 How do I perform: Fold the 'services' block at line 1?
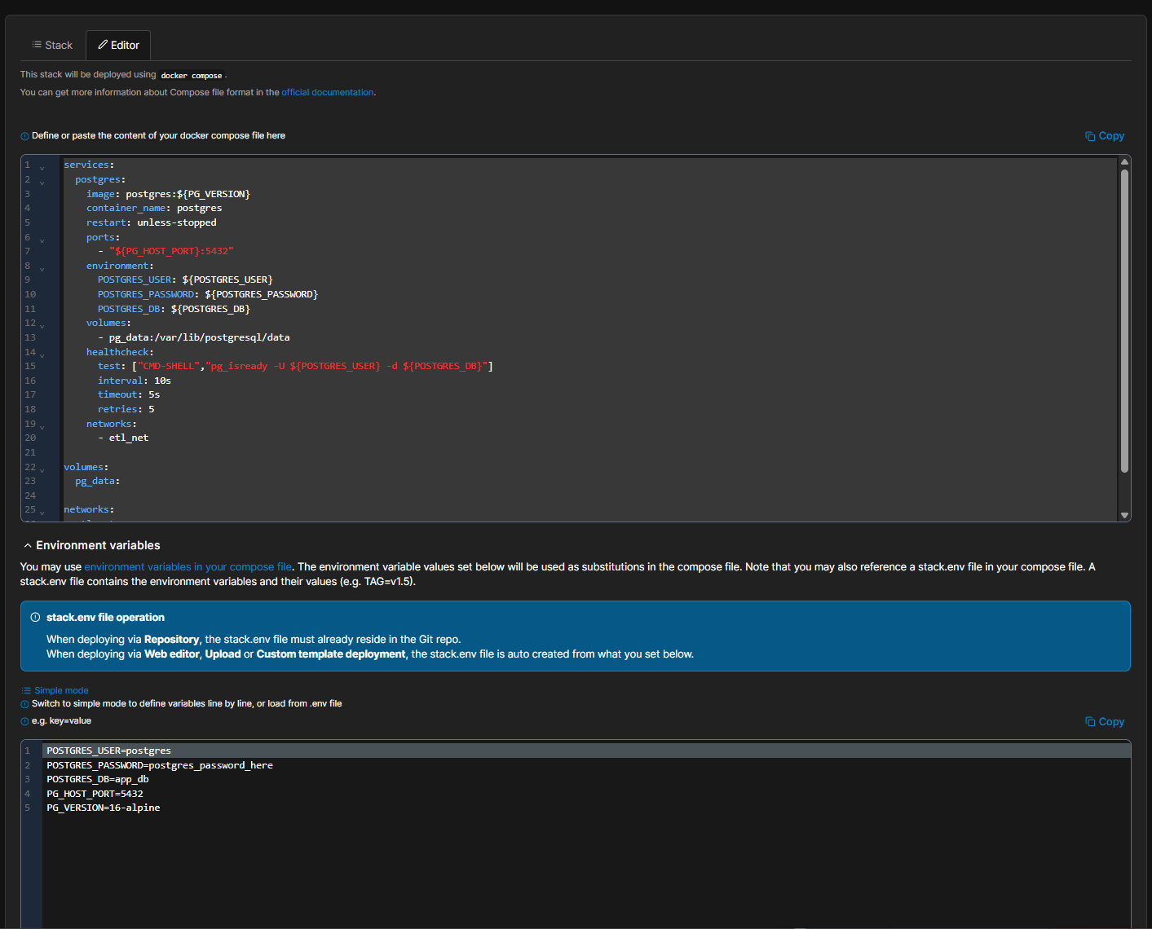tap(42, 168)
